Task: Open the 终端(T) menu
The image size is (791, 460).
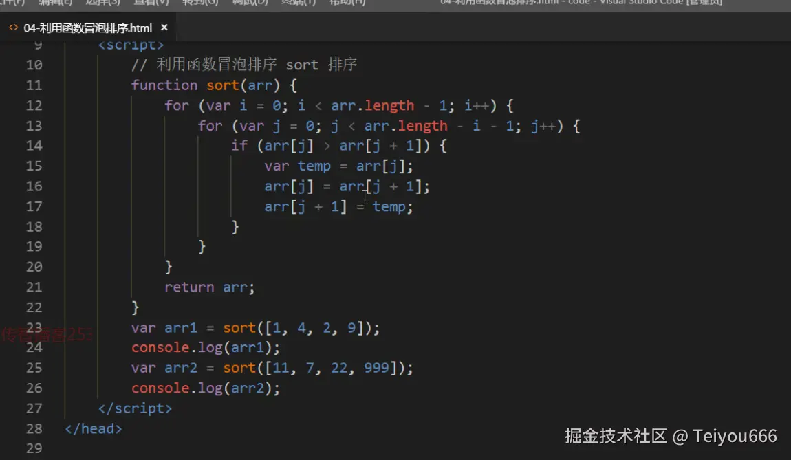Action: (298, 3)
